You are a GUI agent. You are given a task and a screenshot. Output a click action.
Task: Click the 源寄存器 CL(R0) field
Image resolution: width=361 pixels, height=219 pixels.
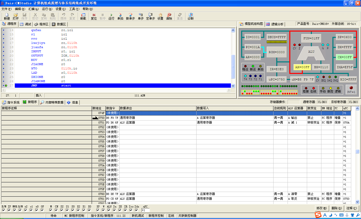pyautogui.click(x=322, y=102)
